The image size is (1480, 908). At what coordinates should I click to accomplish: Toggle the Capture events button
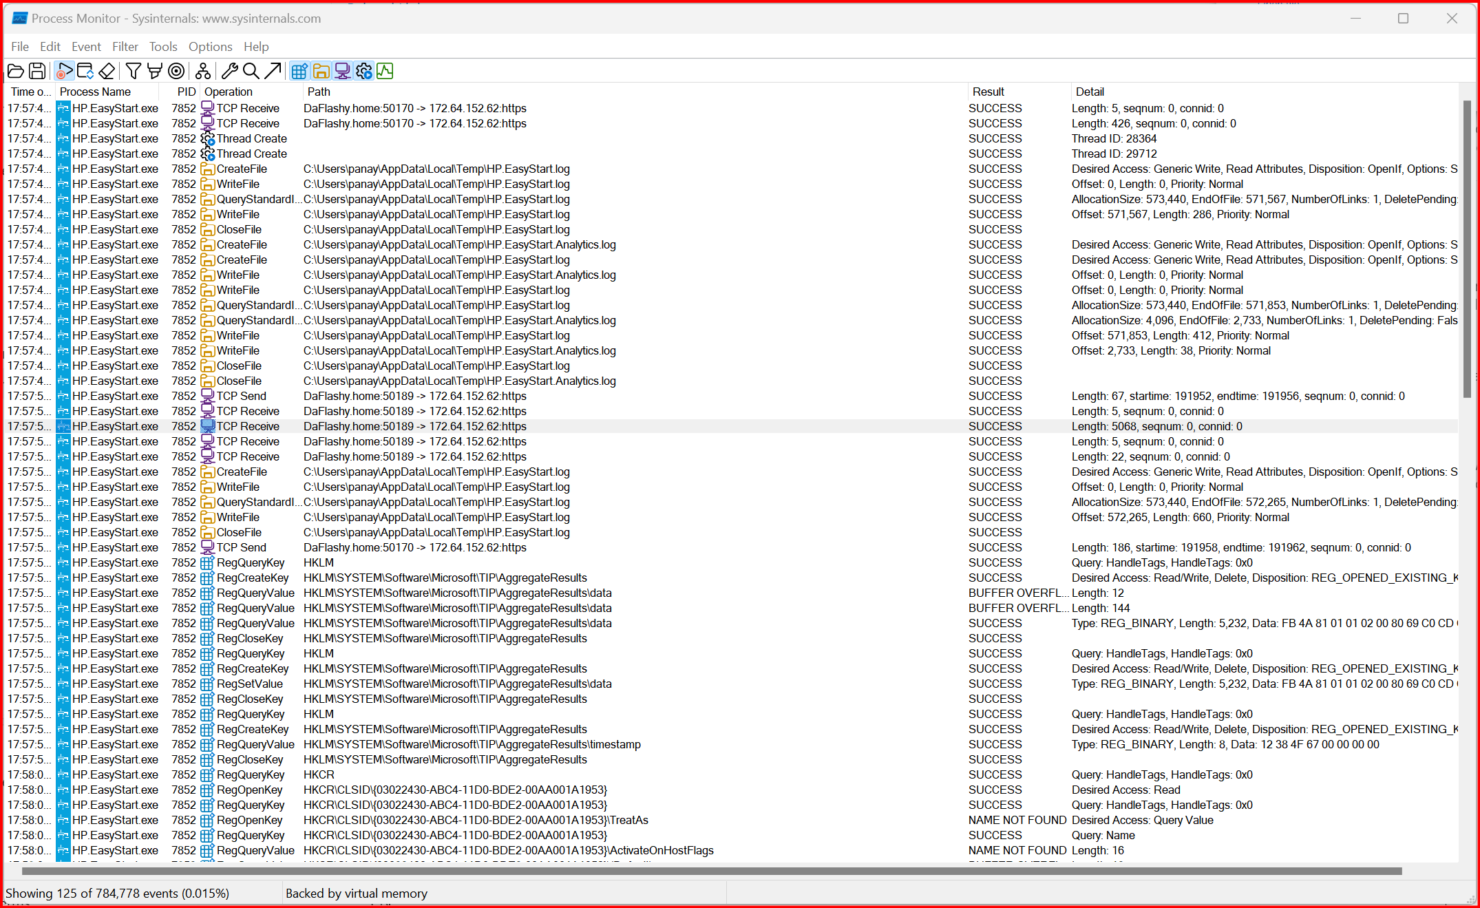coord(64,71)
